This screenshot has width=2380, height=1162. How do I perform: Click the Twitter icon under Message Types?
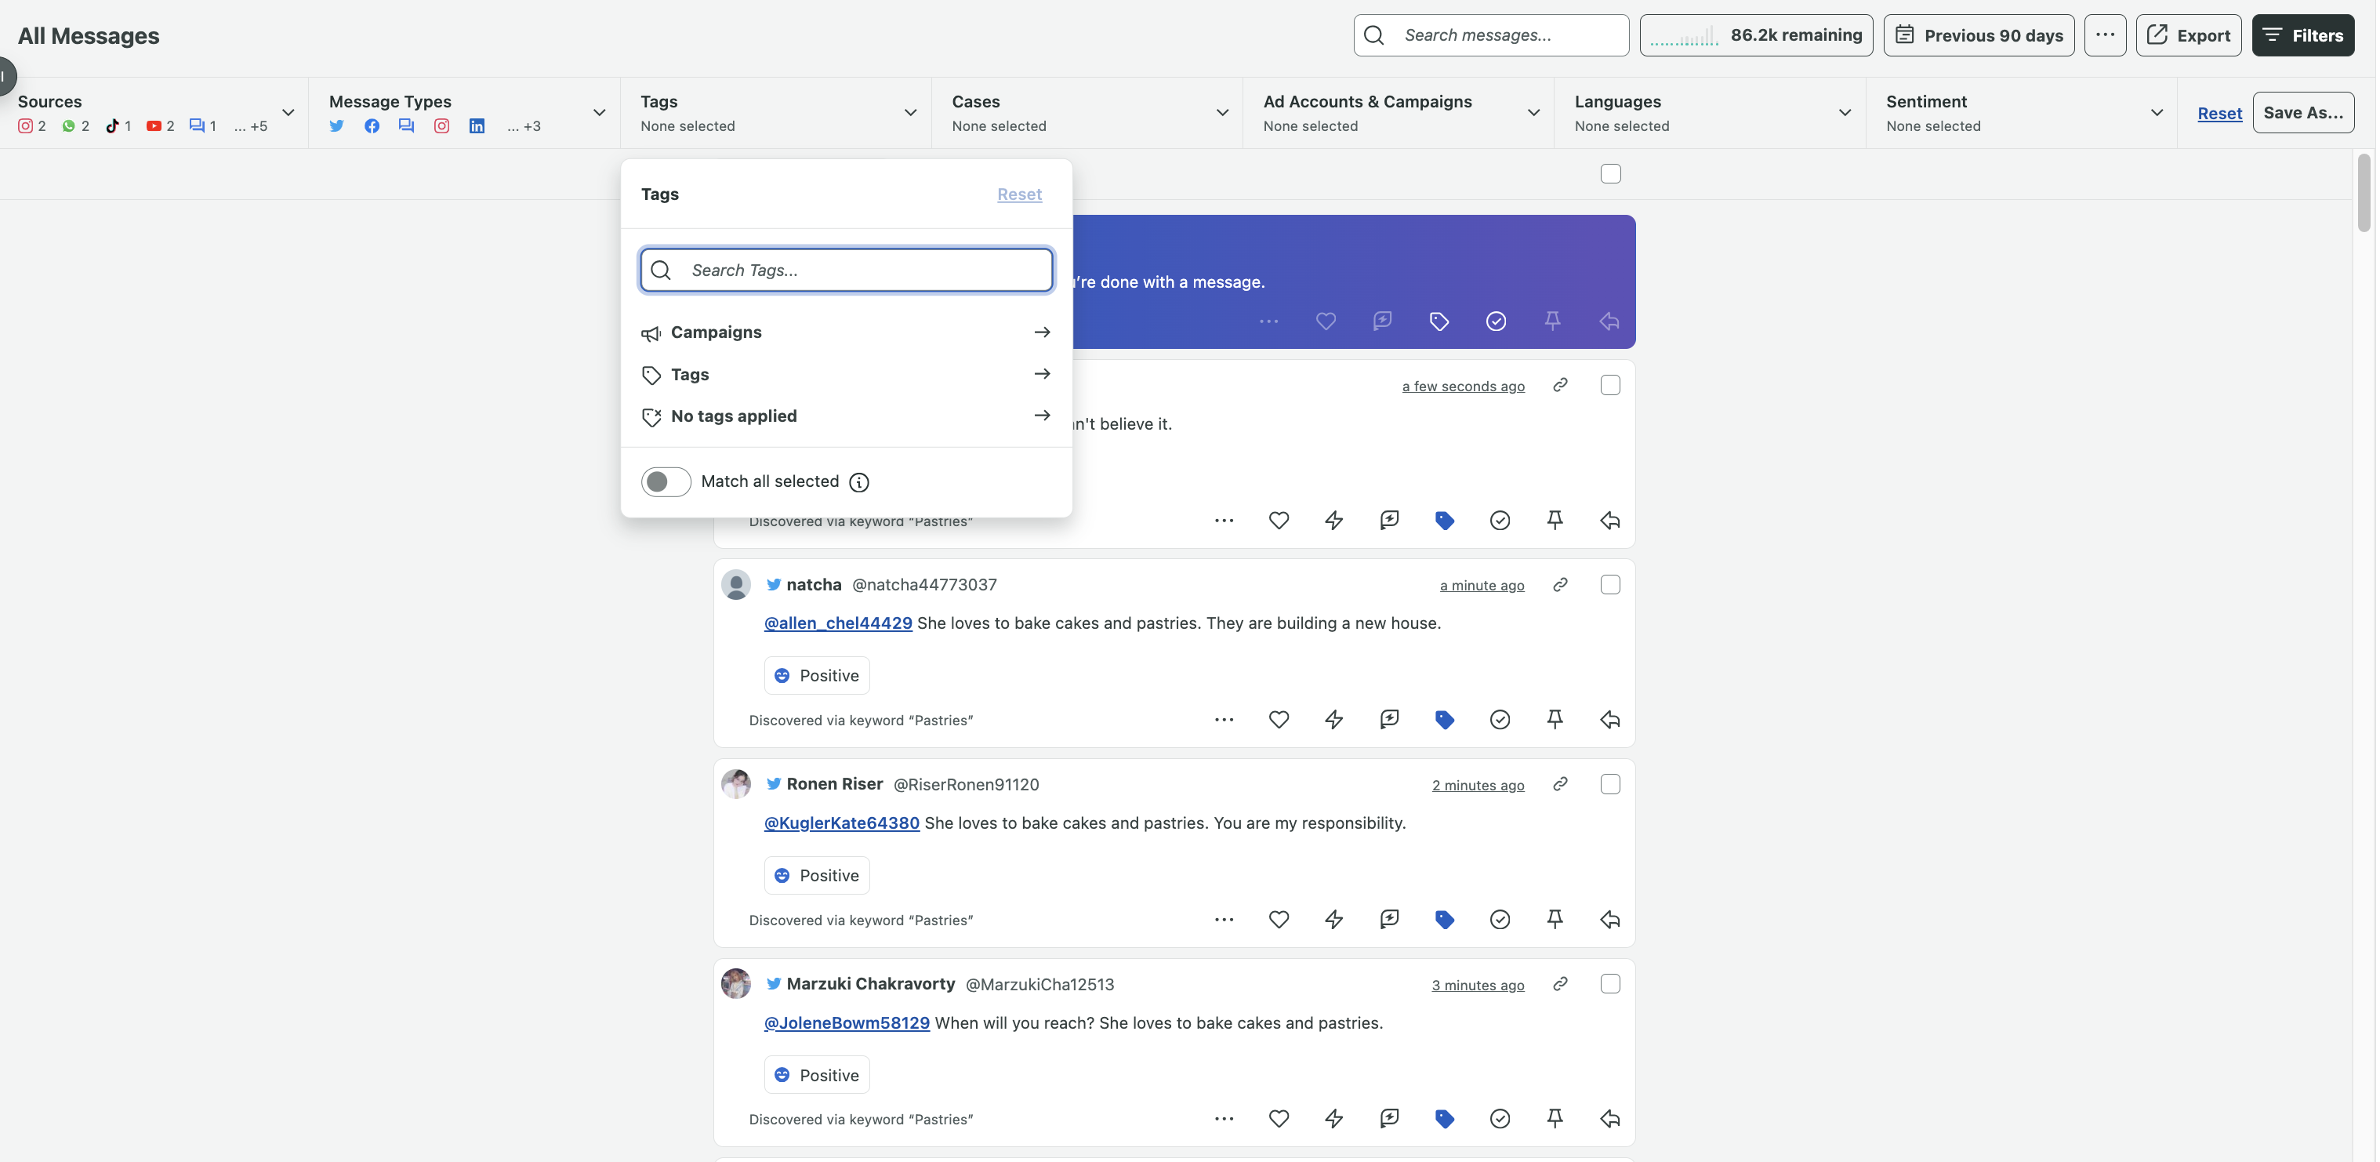[x=336, y=125]
